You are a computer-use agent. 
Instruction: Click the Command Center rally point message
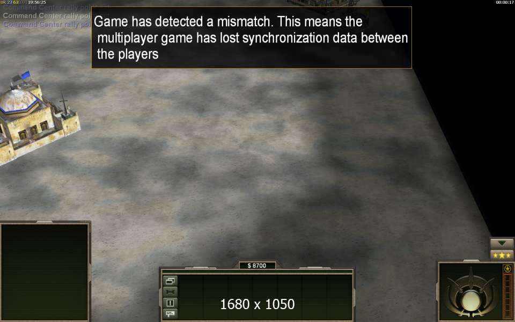click(x=47, y=16)
